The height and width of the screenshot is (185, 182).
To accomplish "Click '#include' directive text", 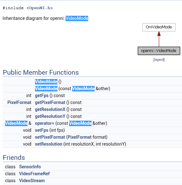I will tap(13, 8).
